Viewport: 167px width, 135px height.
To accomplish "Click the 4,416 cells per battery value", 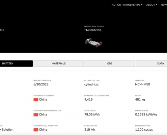I will pyautogui.click(x=88, y=100).
